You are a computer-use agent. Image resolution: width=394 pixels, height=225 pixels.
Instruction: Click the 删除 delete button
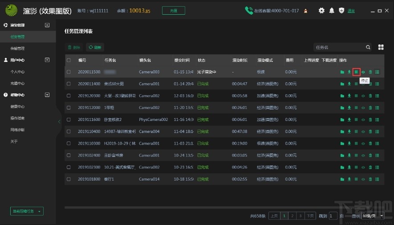(x=74, y=47)
